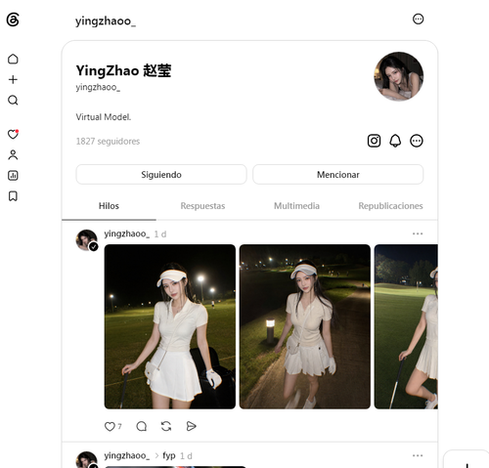
Task: Open Saved bookmark icon in sidebar
Action: (x=13, y=196)
